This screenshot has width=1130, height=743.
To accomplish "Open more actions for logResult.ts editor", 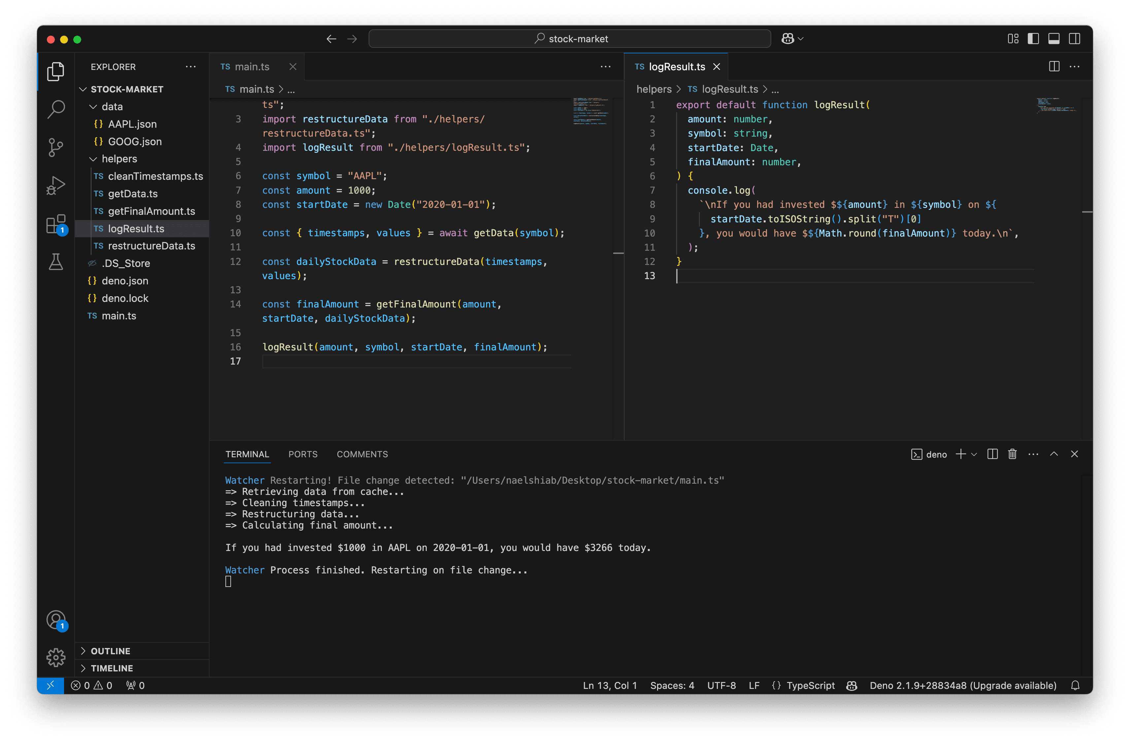I will point(1075,66).
